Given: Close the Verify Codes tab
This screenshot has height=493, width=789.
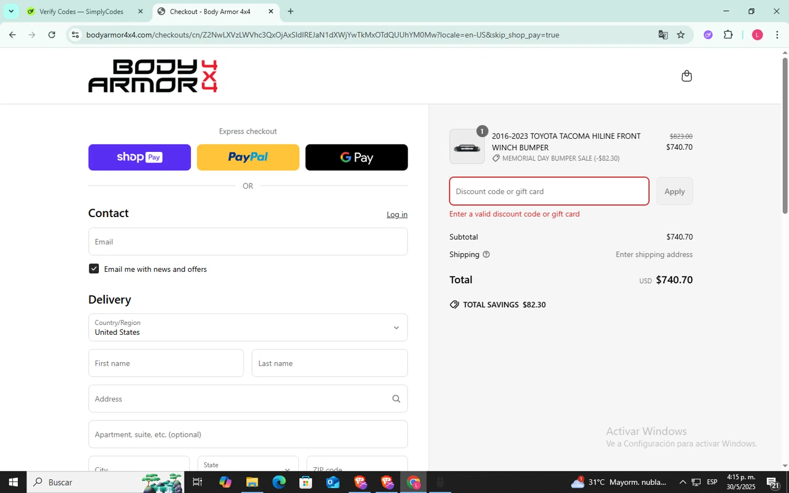Looking at the screenshot, I should point(140,11).
